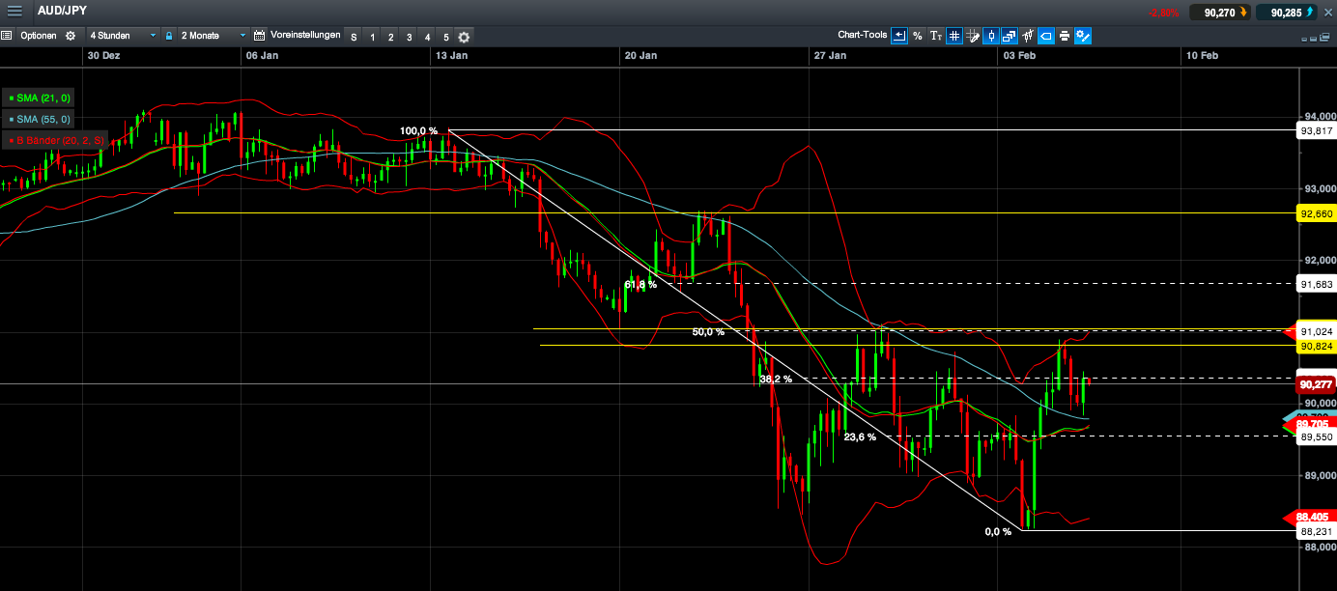The image size is (1337, 591).
Task: Click the Voreinstellungen label
Action: 305,35
